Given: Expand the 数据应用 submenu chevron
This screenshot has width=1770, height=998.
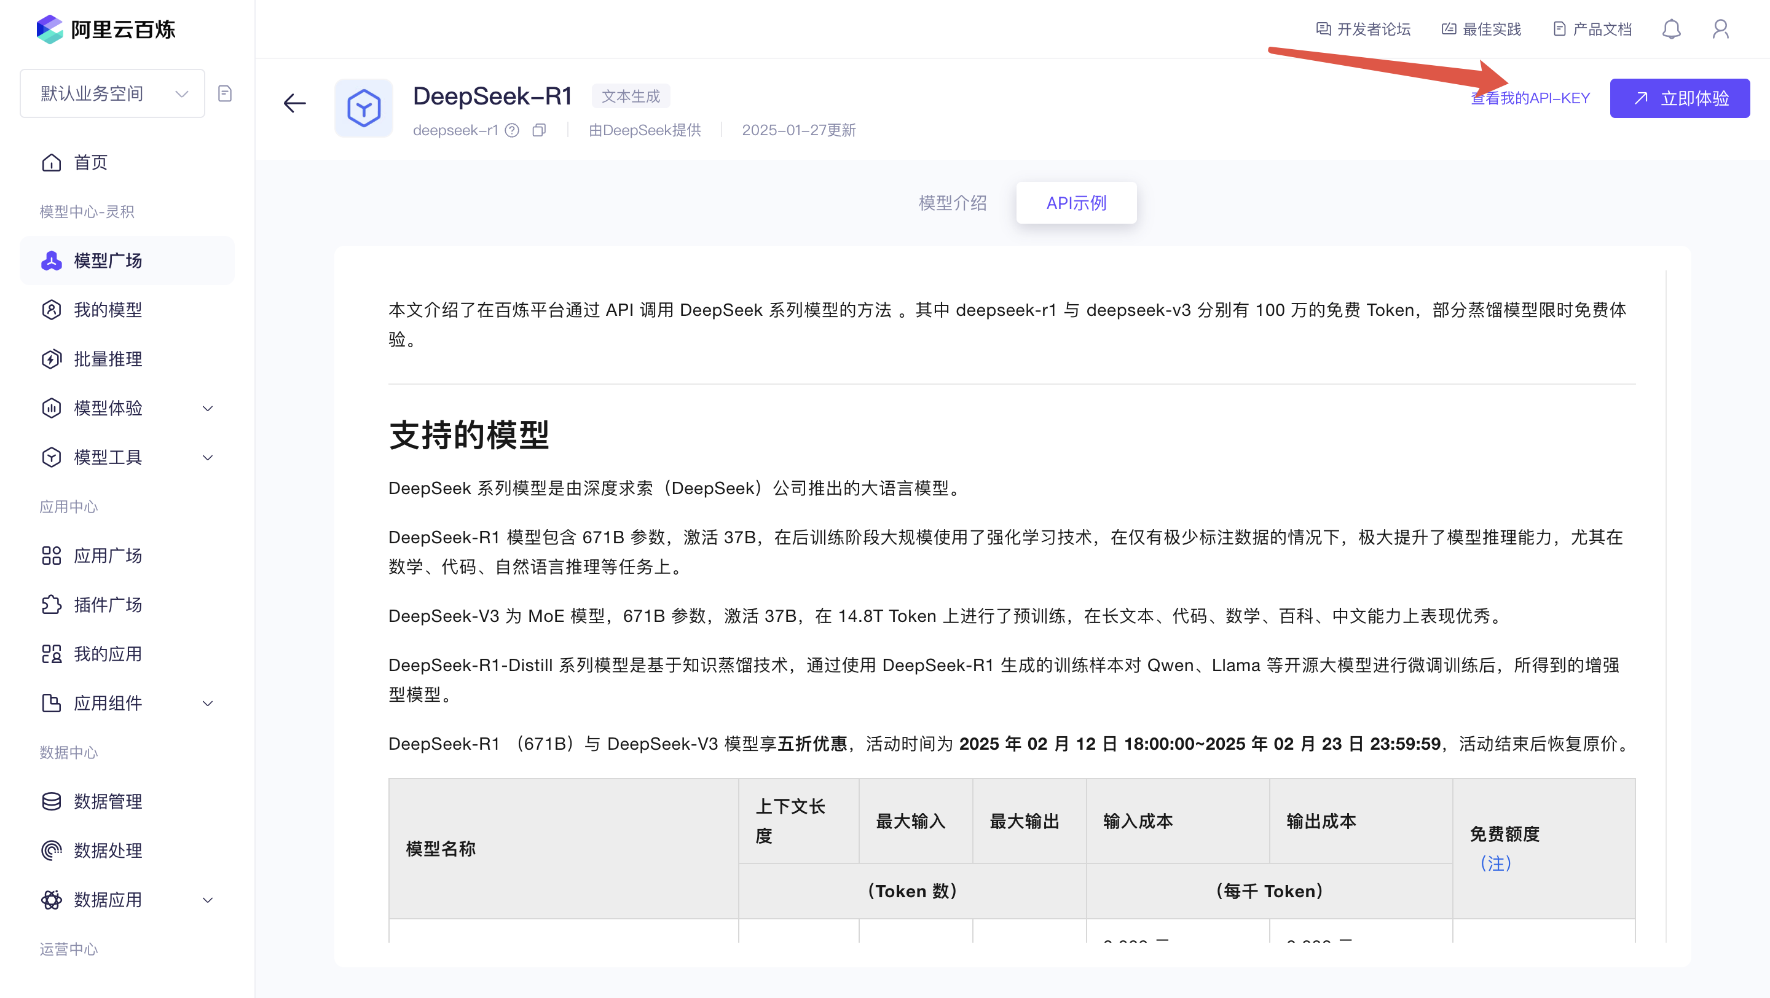Looking at the screenshot, I should click(208, 899).
